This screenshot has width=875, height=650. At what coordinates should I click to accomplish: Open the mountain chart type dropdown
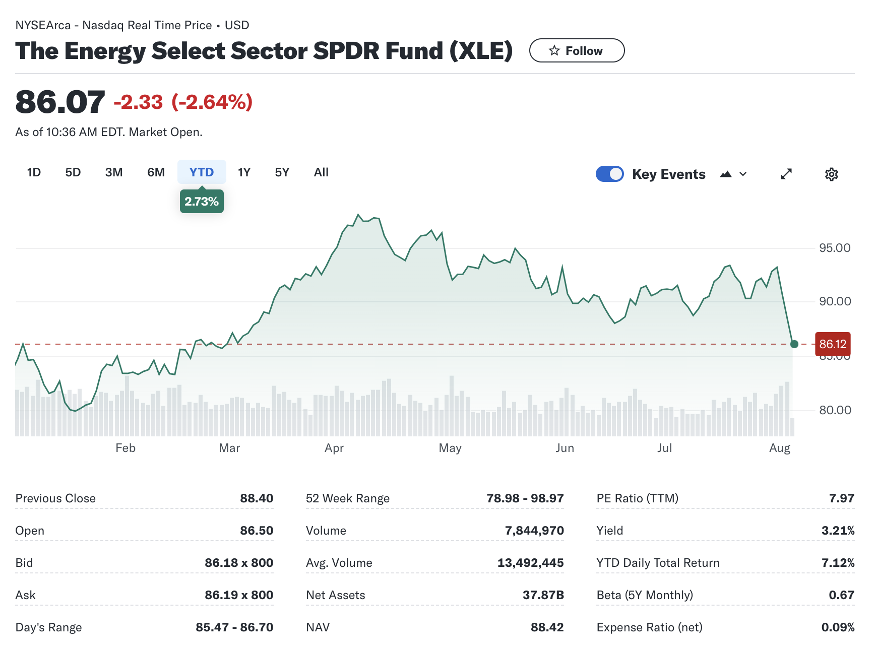point(733,174)
